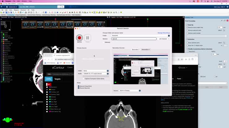Click the magnifier search icon beside the patient name
The height and width of the screenshot is (128, 229).
[x=63, y=7]
